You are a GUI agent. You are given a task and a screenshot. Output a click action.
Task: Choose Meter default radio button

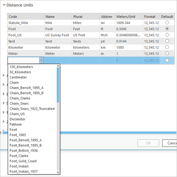(167, 53)
